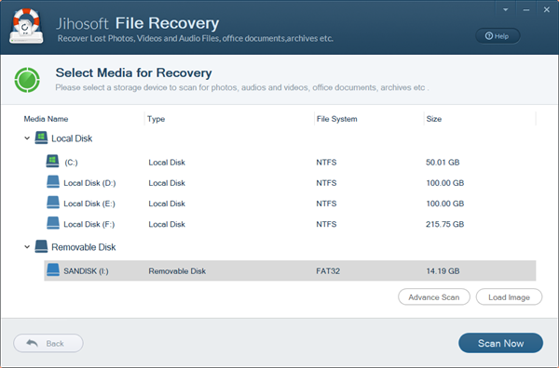This screenshot has width=559, height=368.
Task: Click the Removable Disk group label
Action: tap(84, 247)
